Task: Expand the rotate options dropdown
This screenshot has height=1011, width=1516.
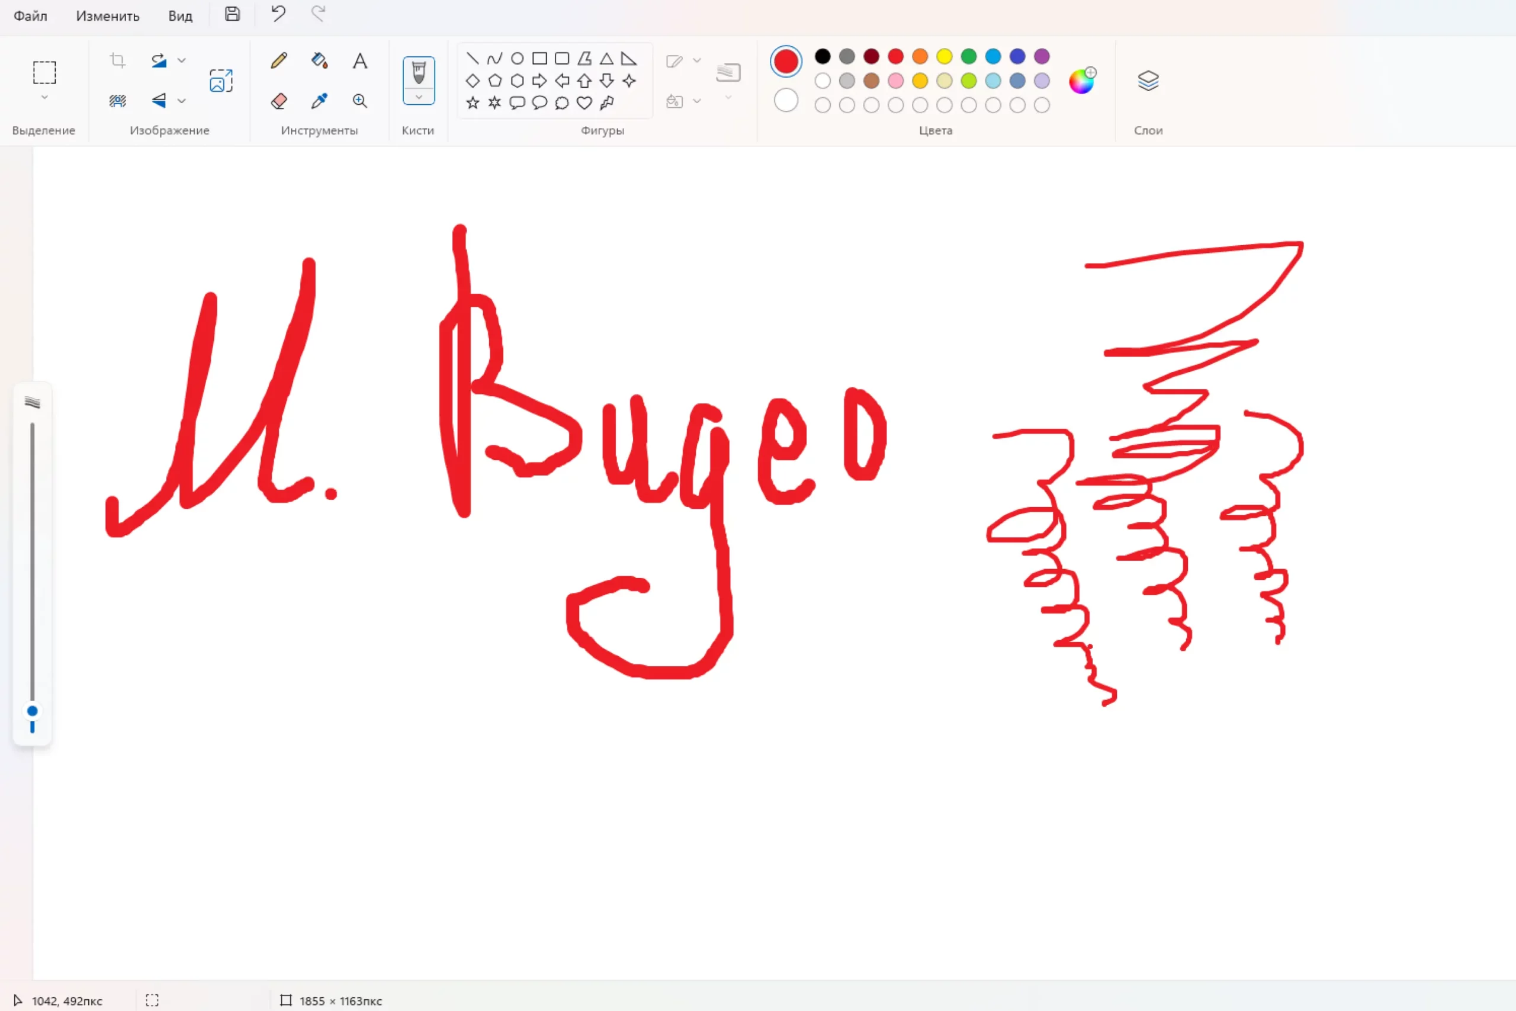Action: coord(182,60)
